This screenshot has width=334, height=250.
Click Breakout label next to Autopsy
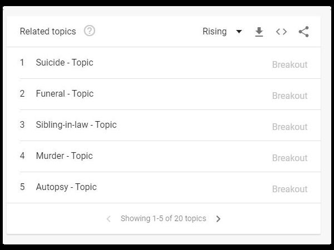(289, 189)
